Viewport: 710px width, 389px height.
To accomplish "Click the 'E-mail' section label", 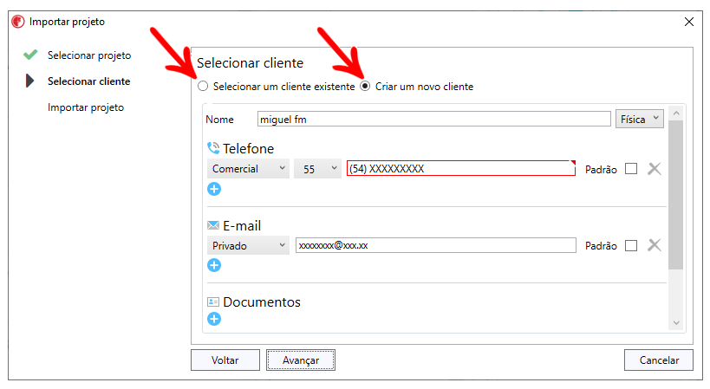I will click(x=242, y=225).
